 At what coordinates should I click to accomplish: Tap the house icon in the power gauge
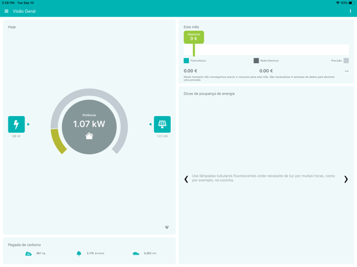tap(89, 136)
